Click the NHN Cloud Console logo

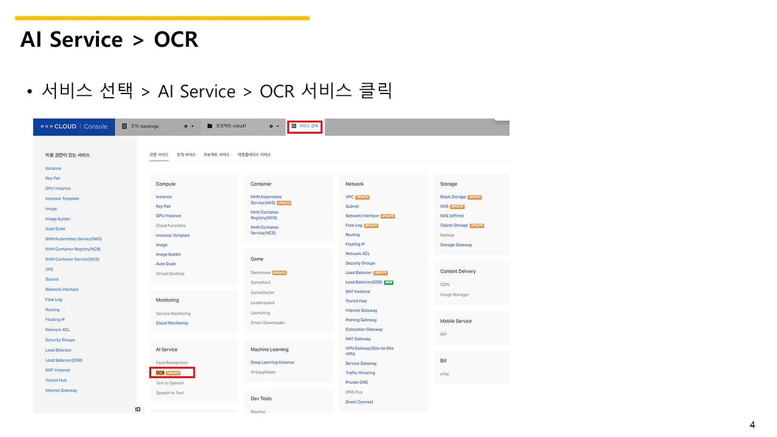point(73,126)
